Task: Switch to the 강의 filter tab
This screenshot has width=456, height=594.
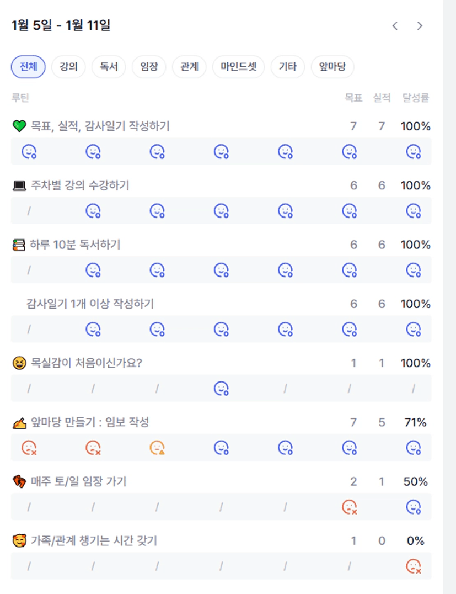Action: pyautogui.click(x=68, y=67)
